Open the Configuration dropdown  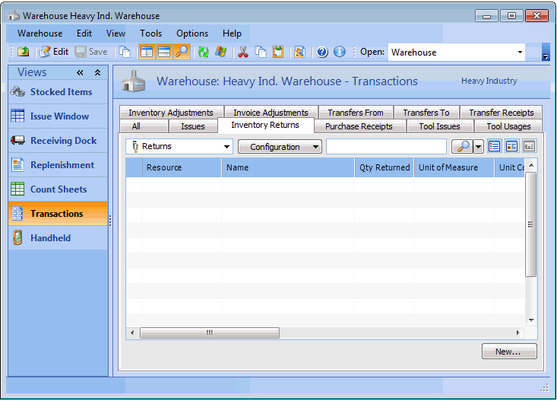(280, 147)
